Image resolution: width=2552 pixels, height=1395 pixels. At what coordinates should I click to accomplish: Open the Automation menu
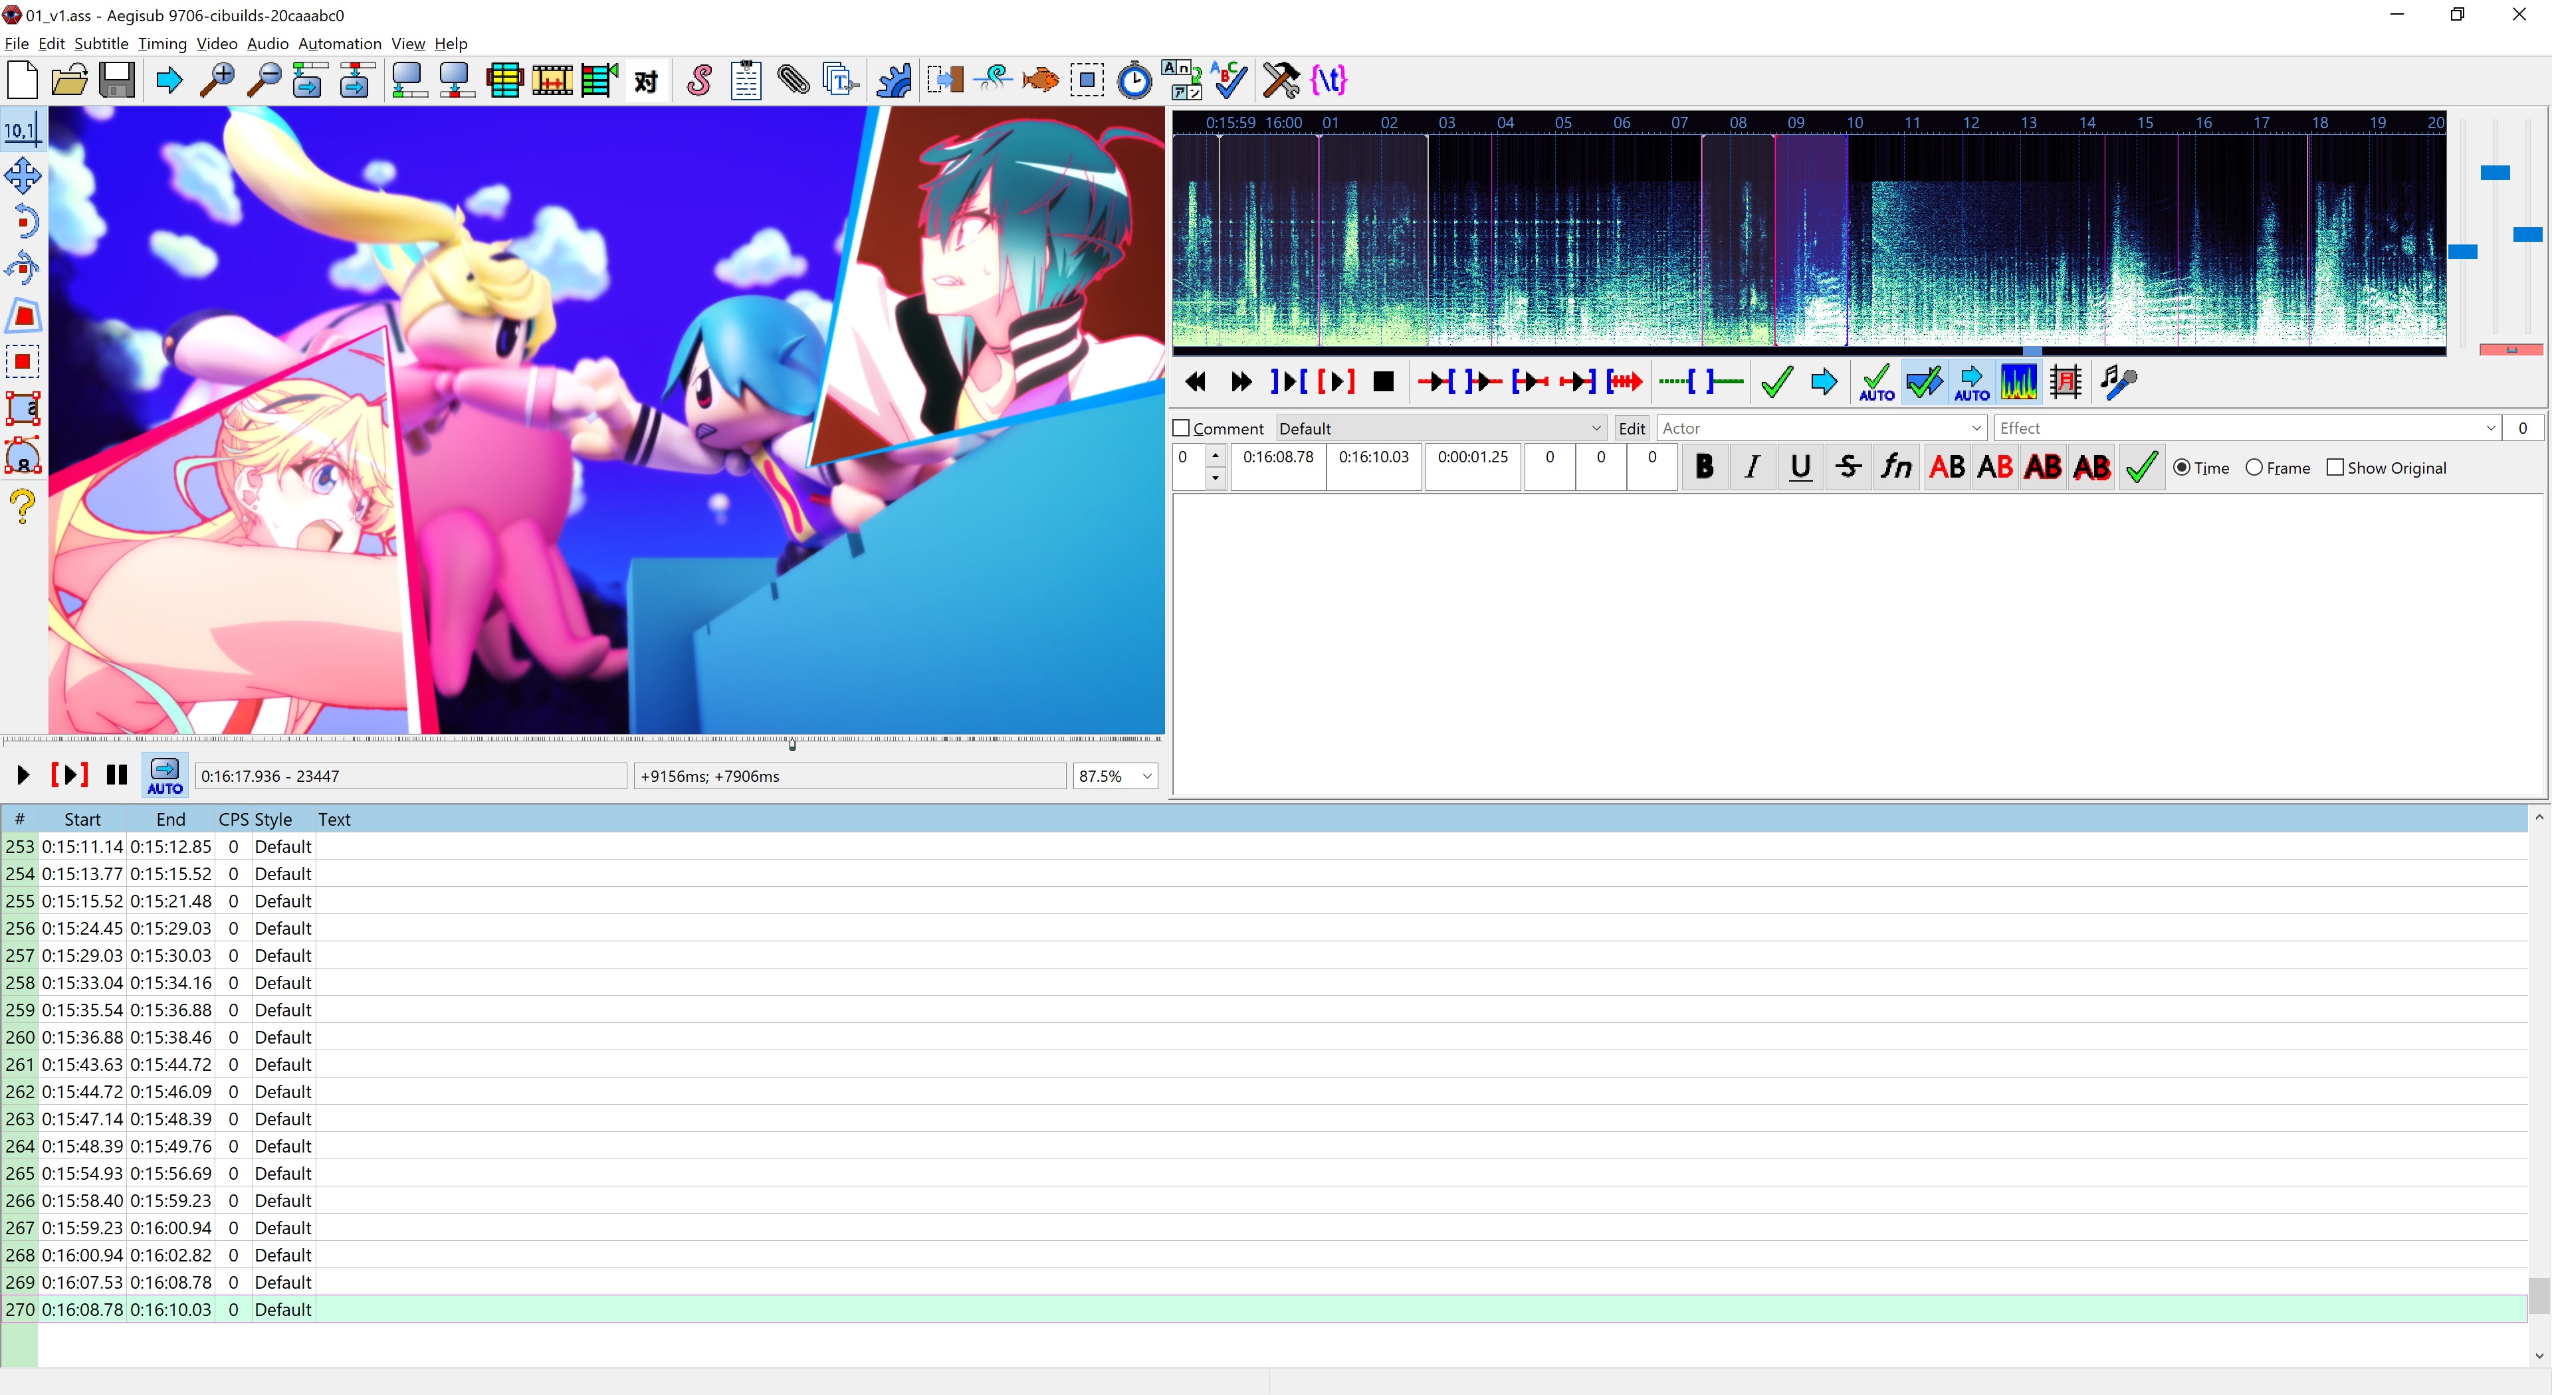[x=340, y=44]
